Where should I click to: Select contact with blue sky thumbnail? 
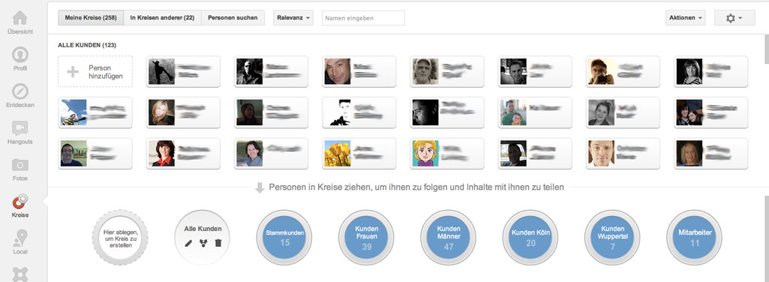pyautogui.click(x=95, y=112)
